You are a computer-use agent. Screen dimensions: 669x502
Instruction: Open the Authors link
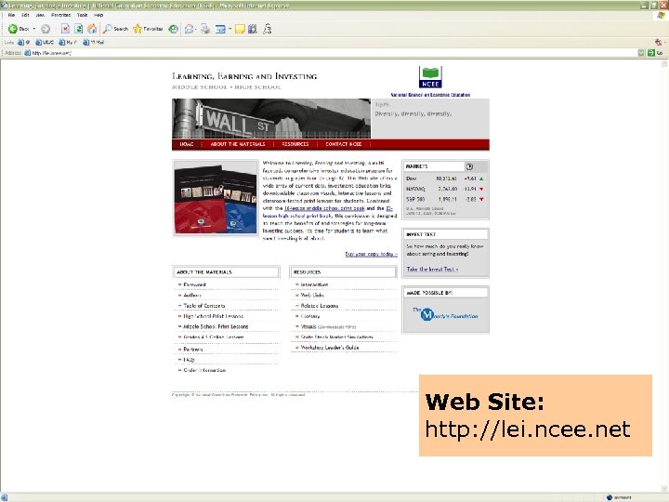pyautogui.click(x=192, y=296)
